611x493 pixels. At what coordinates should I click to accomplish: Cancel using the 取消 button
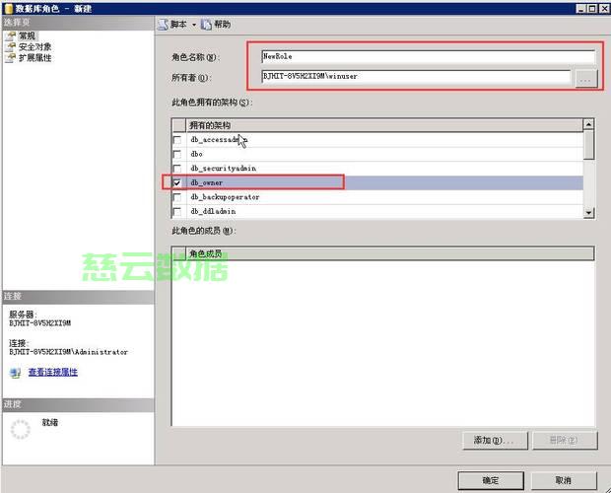[563, 480]
